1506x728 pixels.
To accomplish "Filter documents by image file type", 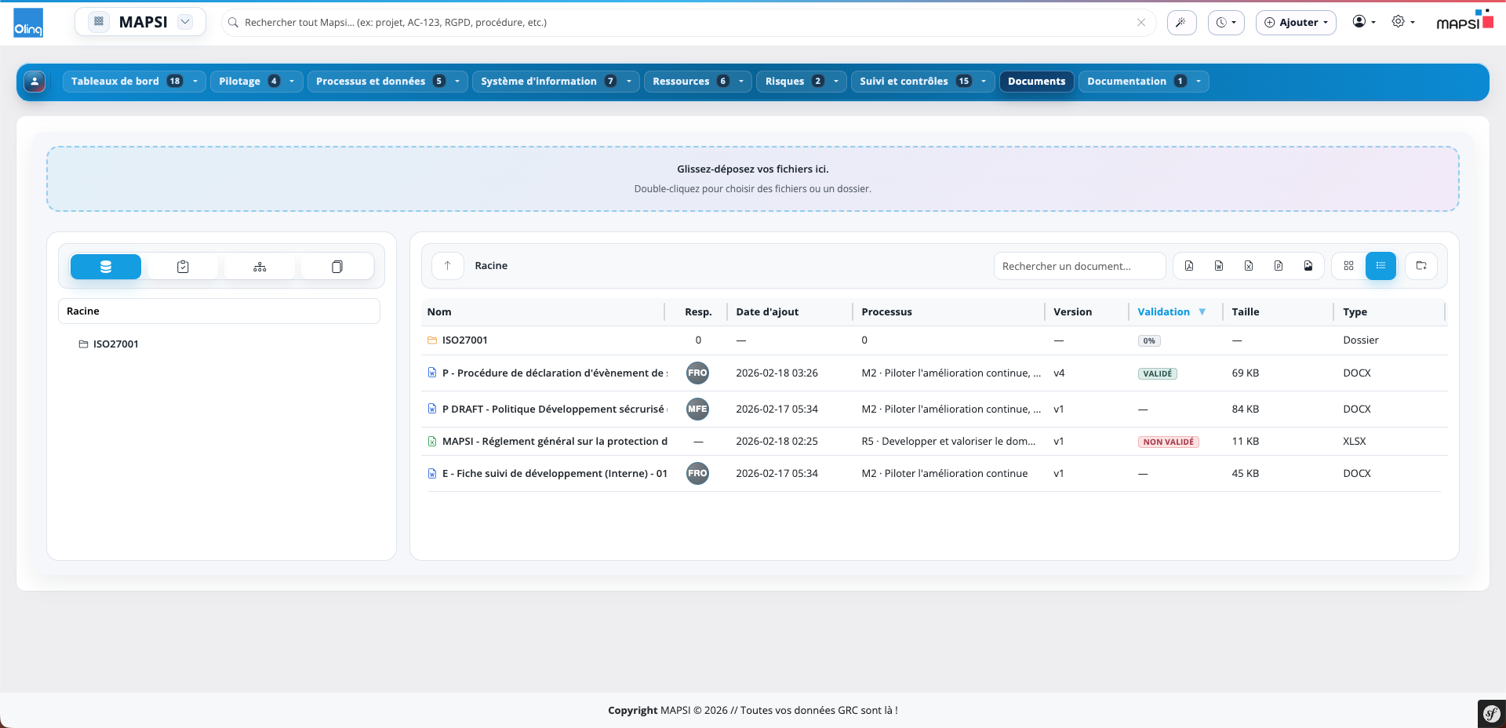I will (1308, 266).
